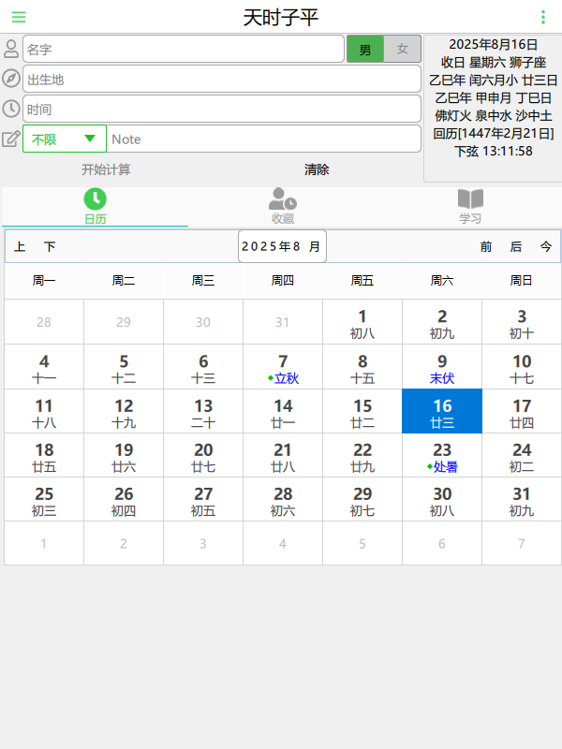Select greyed July 28 cell
562x749 pixels.
[x=44, y=322]
